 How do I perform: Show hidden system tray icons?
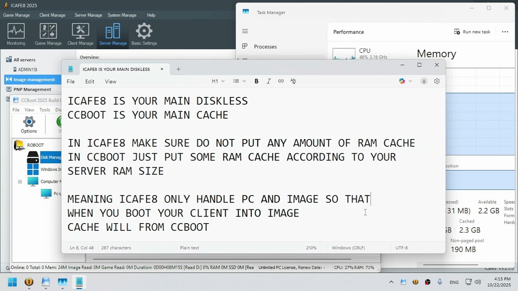click(391, 282)
